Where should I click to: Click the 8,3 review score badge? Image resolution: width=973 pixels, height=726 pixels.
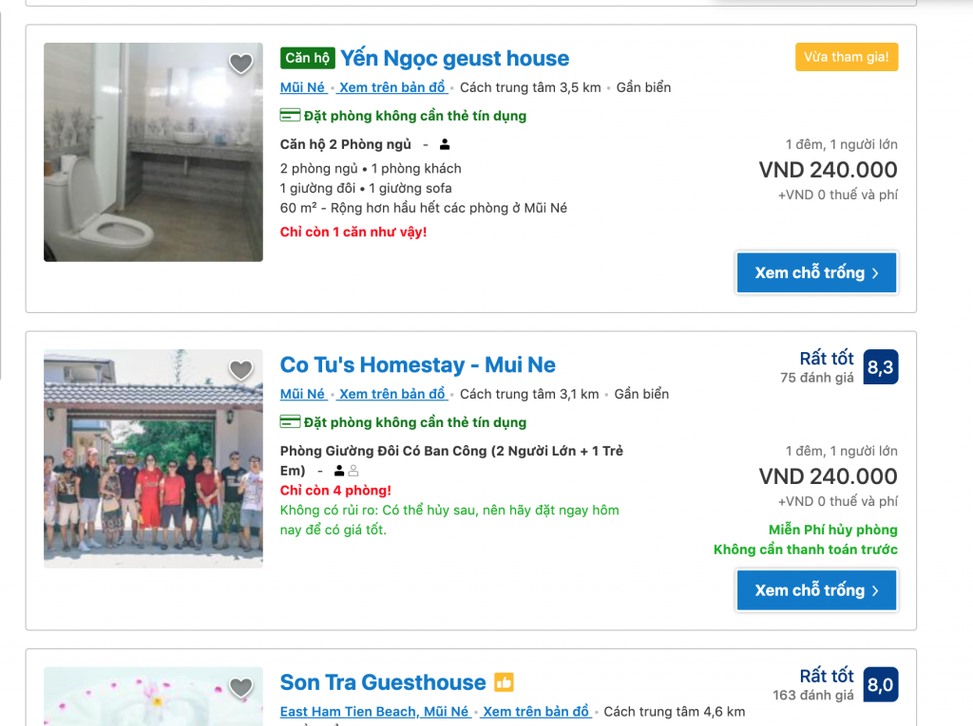pyautogui.click(x=881, y=367)
